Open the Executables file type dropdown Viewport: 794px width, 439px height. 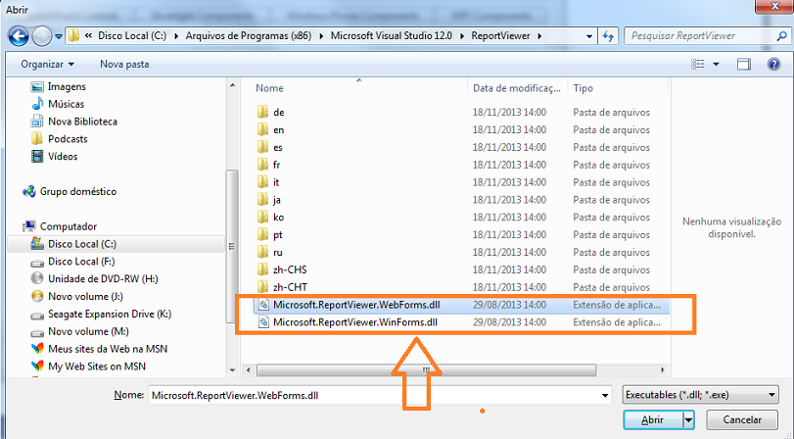700,395
